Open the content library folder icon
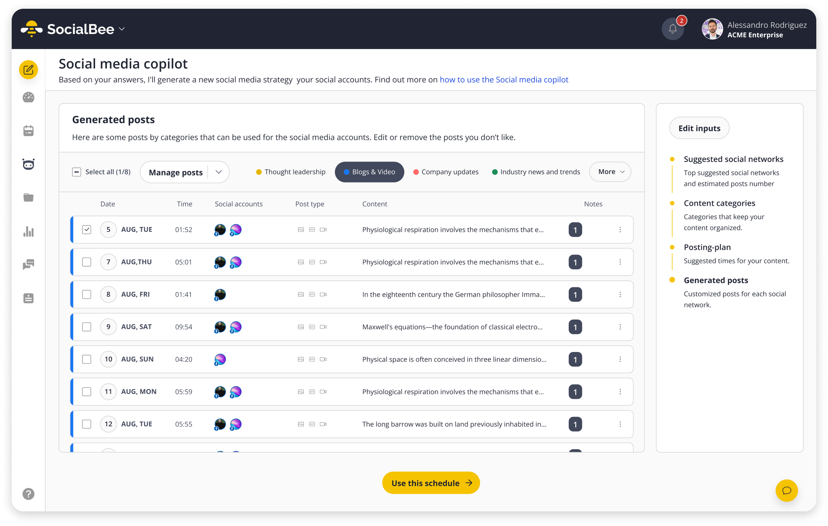Image resolution: width=828 pixels, height=526 pixels. pyautogui.click(x=29, y=197)
